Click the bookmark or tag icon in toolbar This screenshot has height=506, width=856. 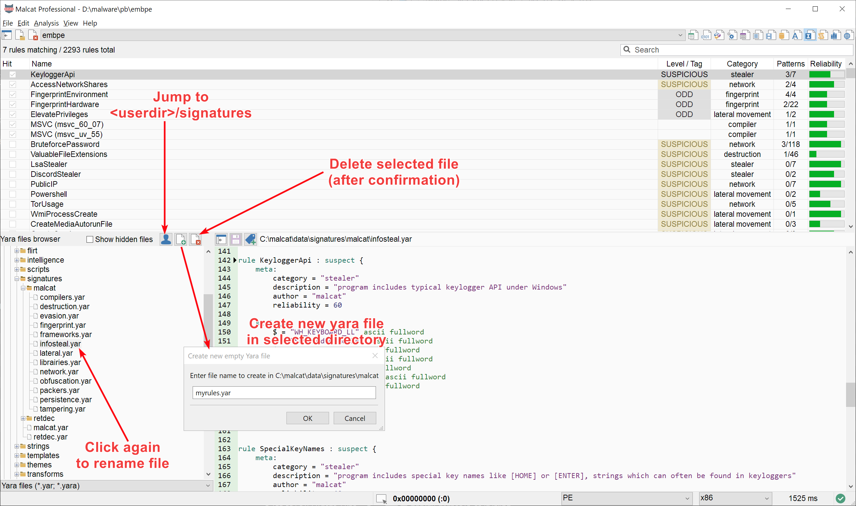(252, 239)
